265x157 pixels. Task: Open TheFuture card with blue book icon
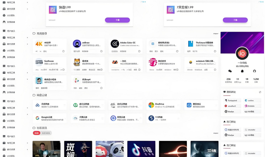coord(201,46)
